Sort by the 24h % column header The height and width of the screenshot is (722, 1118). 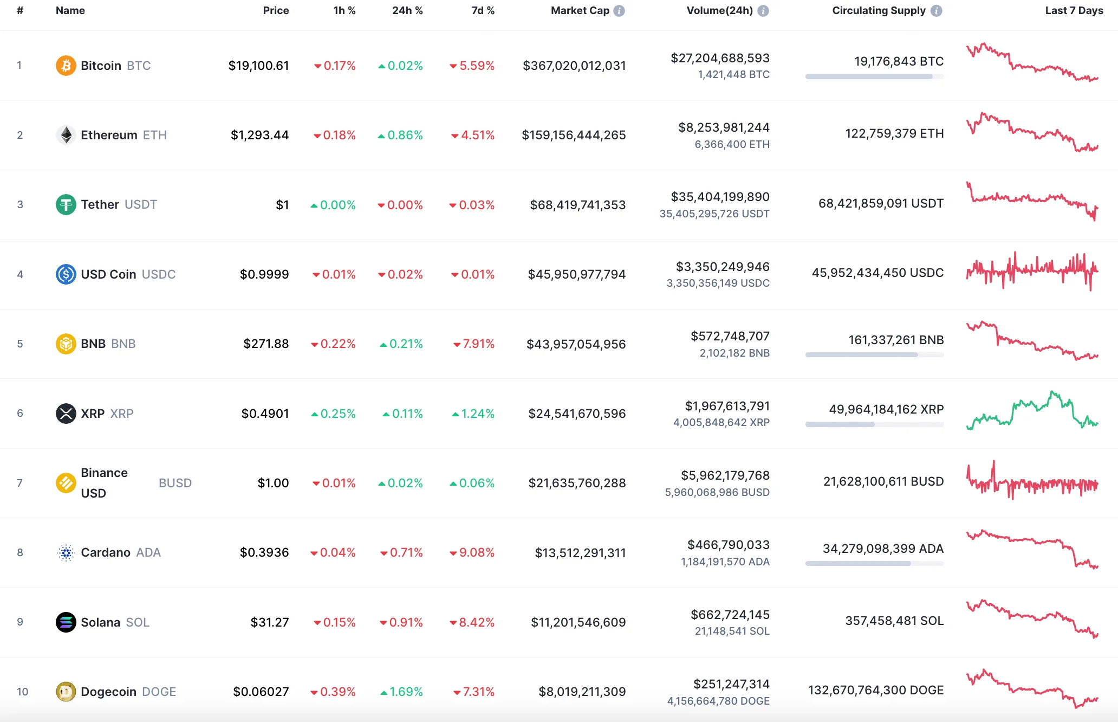click(407, 10)
